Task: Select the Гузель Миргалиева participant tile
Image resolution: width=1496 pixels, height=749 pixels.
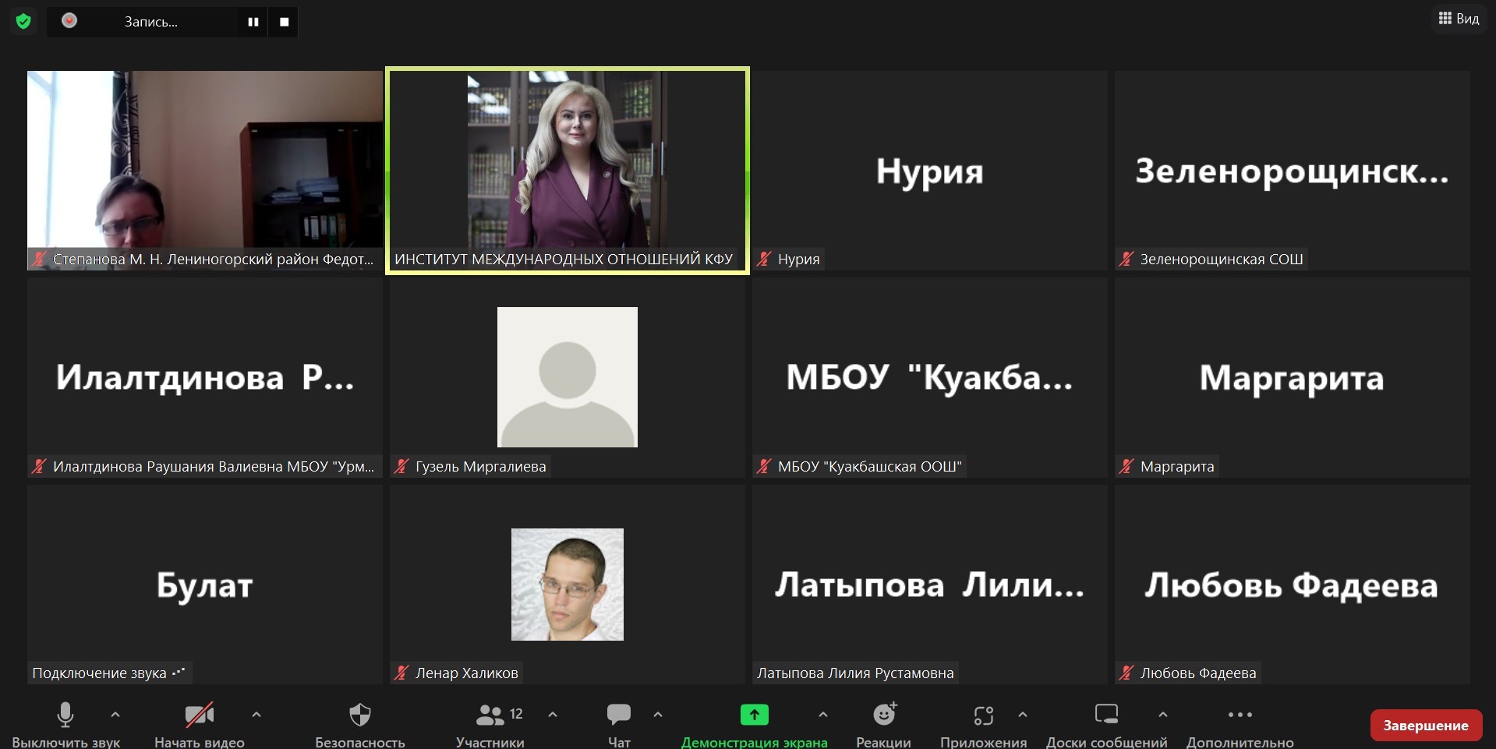Action: click(x=567, y=377)
